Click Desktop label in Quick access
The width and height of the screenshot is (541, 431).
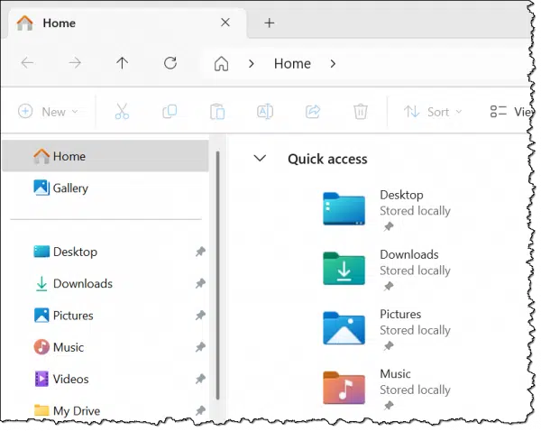click(x=401, y=195)
